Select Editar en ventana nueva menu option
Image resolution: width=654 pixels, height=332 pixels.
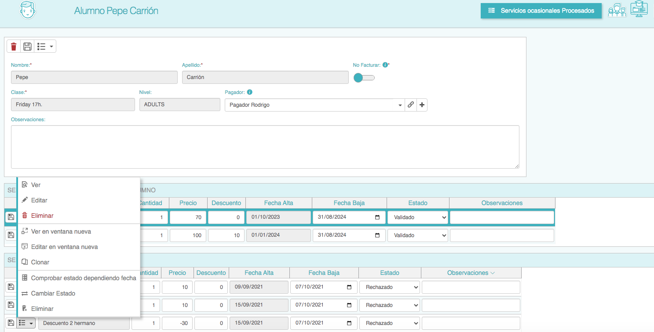(64, 247)
